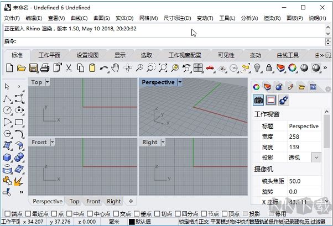Open the 曲线(C) menu

point(79,18)
